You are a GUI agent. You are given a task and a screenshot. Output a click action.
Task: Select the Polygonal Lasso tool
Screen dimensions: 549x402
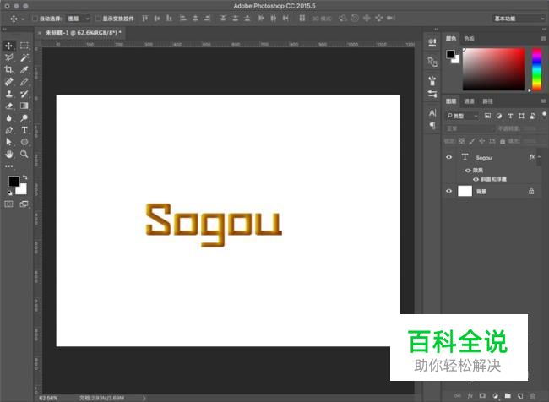coord(8,57)
